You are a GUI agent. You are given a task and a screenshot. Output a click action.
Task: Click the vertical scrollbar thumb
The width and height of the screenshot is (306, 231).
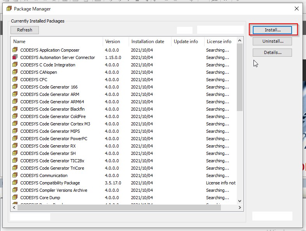[x=240, y=77]
